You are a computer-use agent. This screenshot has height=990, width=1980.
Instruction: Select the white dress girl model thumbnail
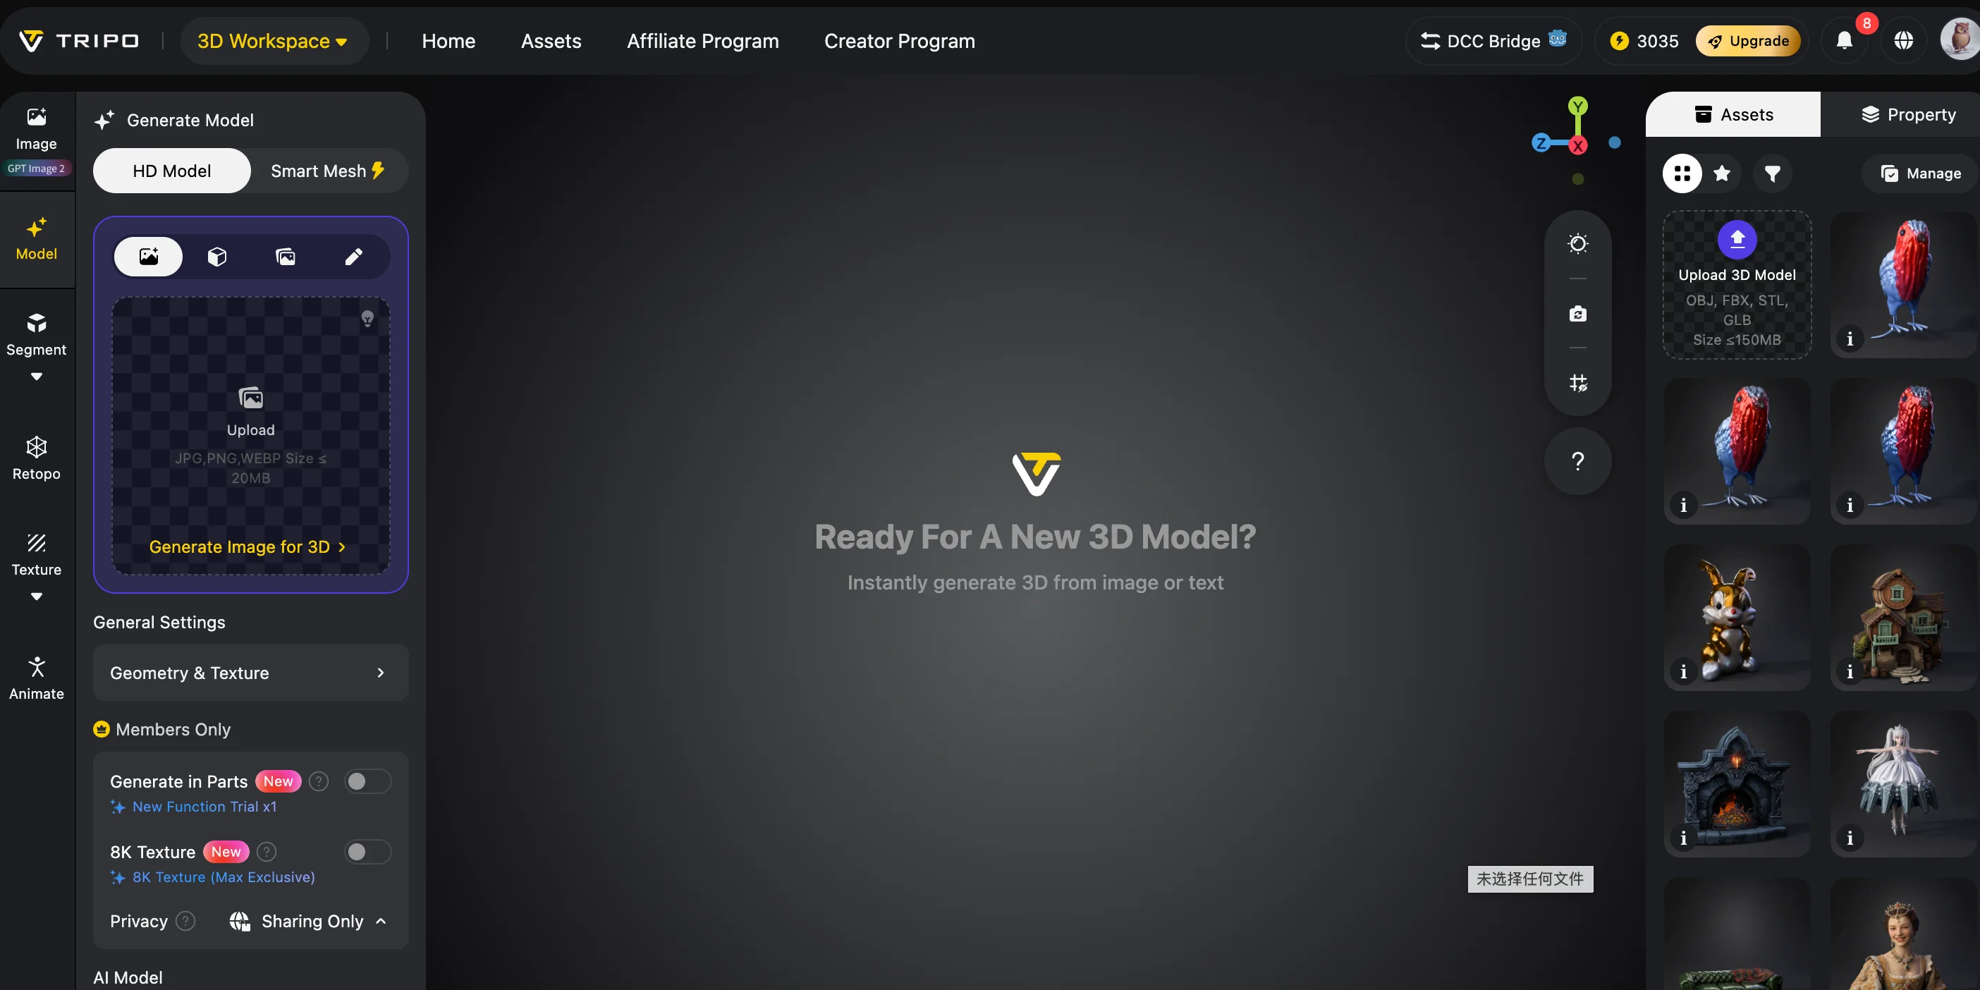pos(1903,784)
